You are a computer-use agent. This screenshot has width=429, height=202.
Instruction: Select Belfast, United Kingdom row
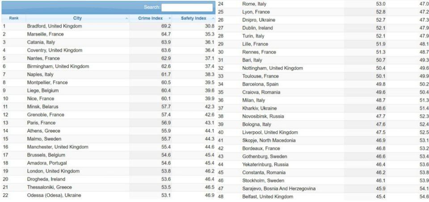pos(268,197)
